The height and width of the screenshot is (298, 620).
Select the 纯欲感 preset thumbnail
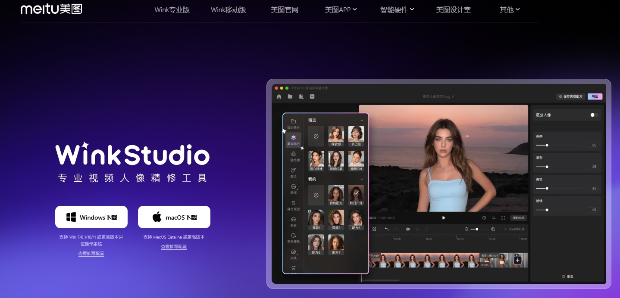point(336,136)
